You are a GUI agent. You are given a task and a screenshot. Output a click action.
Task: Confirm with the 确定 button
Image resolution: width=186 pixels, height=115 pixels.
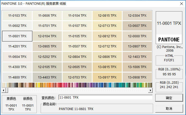(x=169, y=98)
